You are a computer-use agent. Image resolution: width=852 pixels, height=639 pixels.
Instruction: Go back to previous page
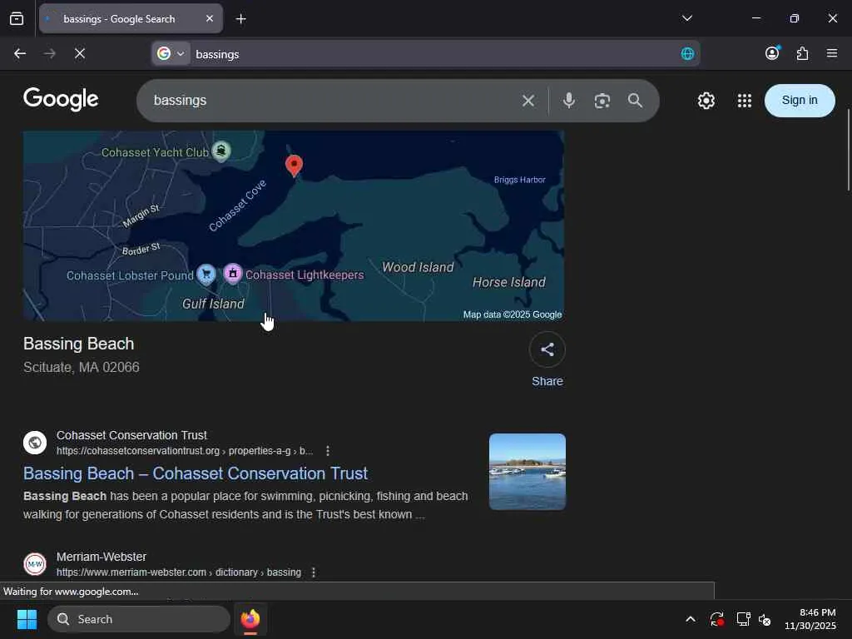[20, 53]
